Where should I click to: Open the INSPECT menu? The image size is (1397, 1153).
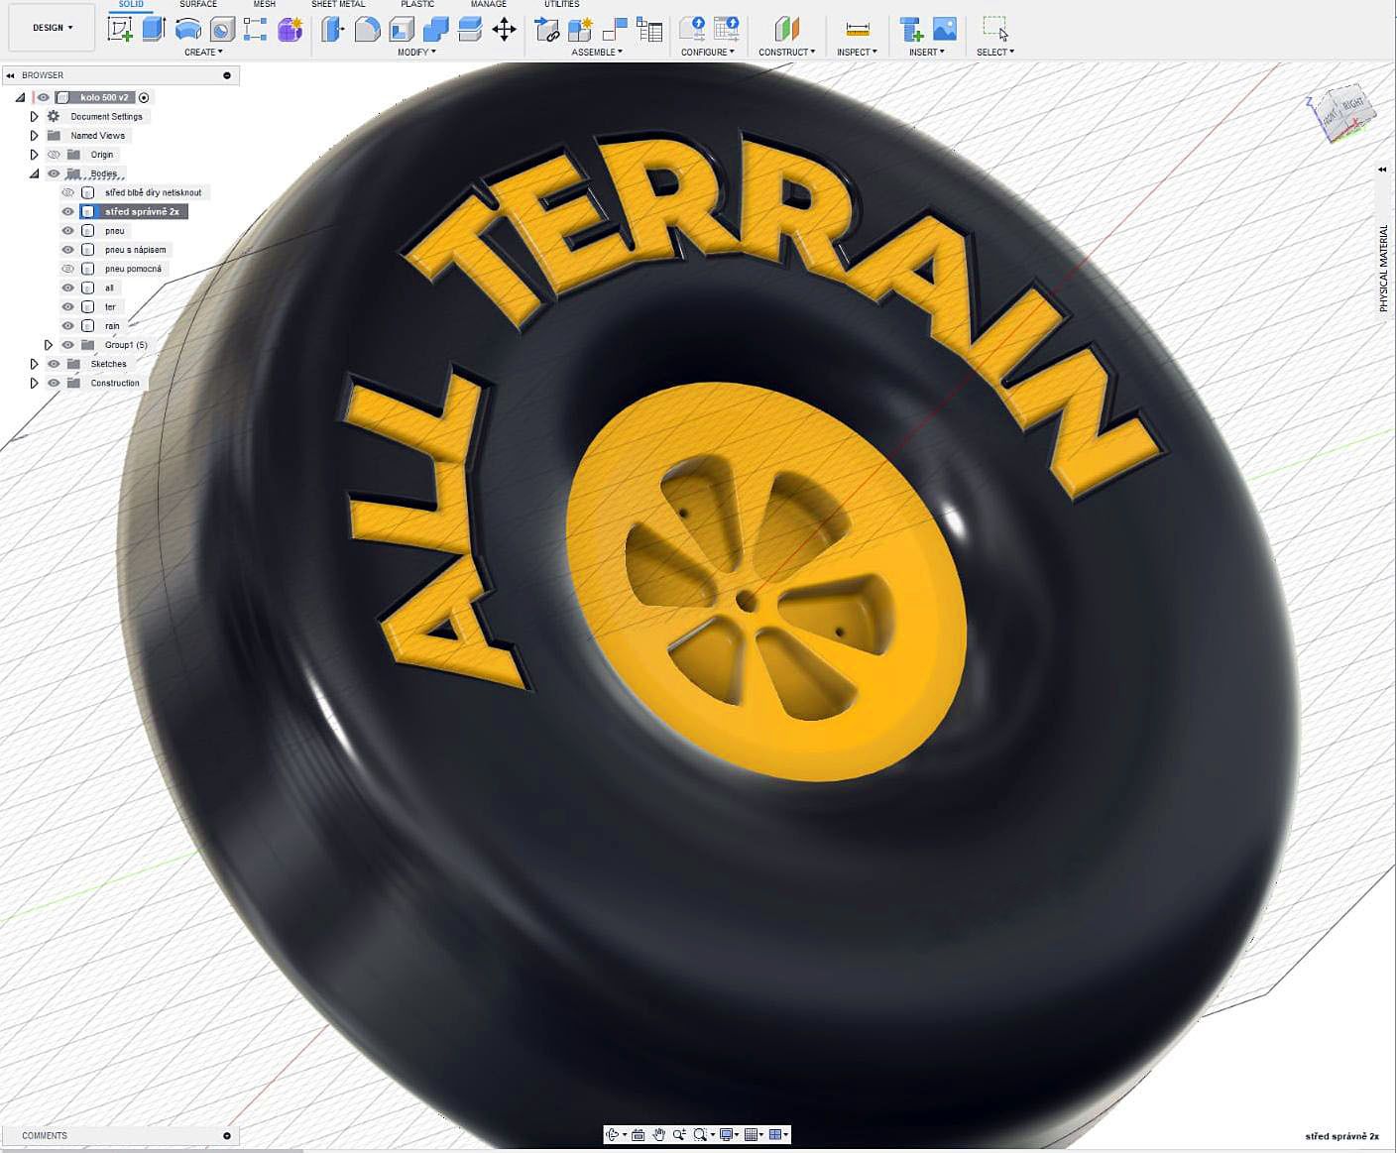pos(857,52)
